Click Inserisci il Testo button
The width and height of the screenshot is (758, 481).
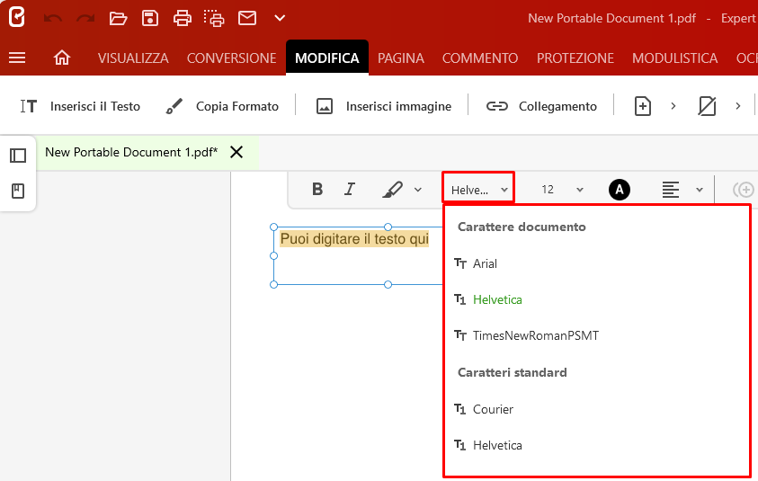coord(80,106)
